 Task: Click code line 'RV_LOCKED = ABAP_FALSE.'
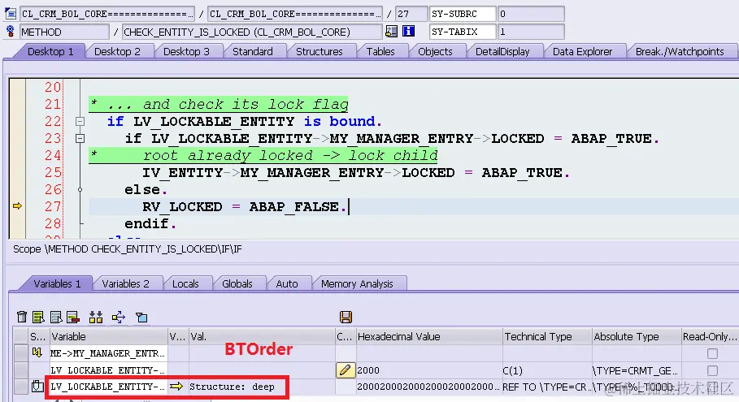coord(244,206)
